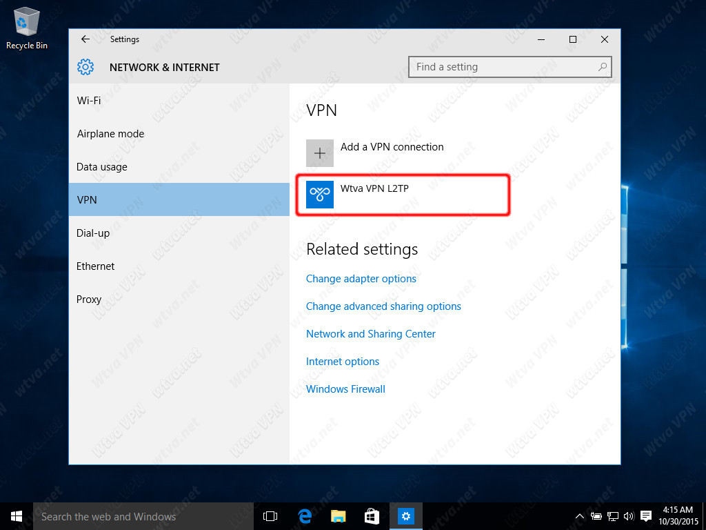
Task: Open the Action Center notifications icon
Action: click(646, 516)
